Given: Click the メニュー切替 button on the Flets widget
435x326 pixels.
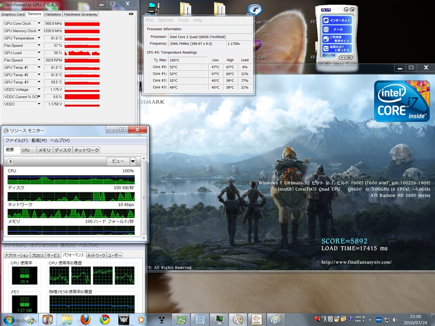Looking at the screenshot, I should click(329, 55).
